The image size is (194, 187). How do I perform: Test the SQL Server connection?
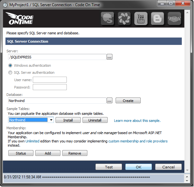(109, 167)
